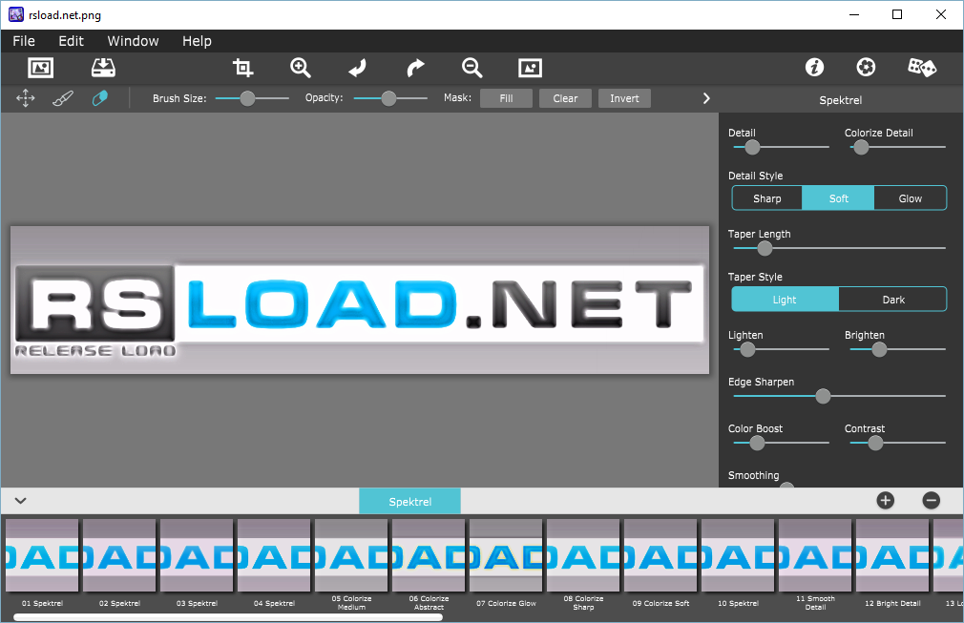This screenshot has height=623, width=964.
Task: Collapse the preset strip with chevron
Action: (x=20, y=501)
